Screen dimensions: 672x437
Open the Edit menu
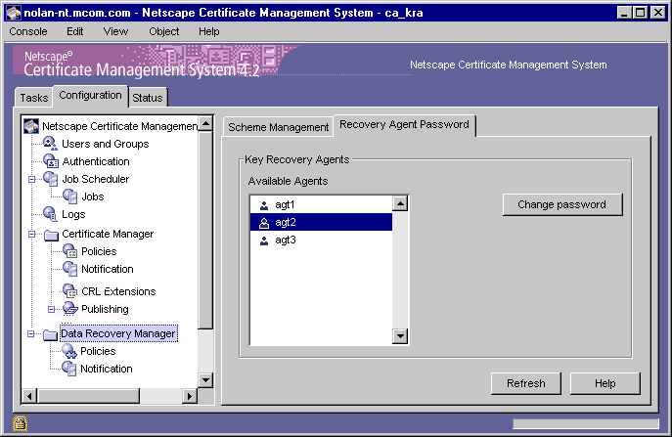(x=75, y=31)
